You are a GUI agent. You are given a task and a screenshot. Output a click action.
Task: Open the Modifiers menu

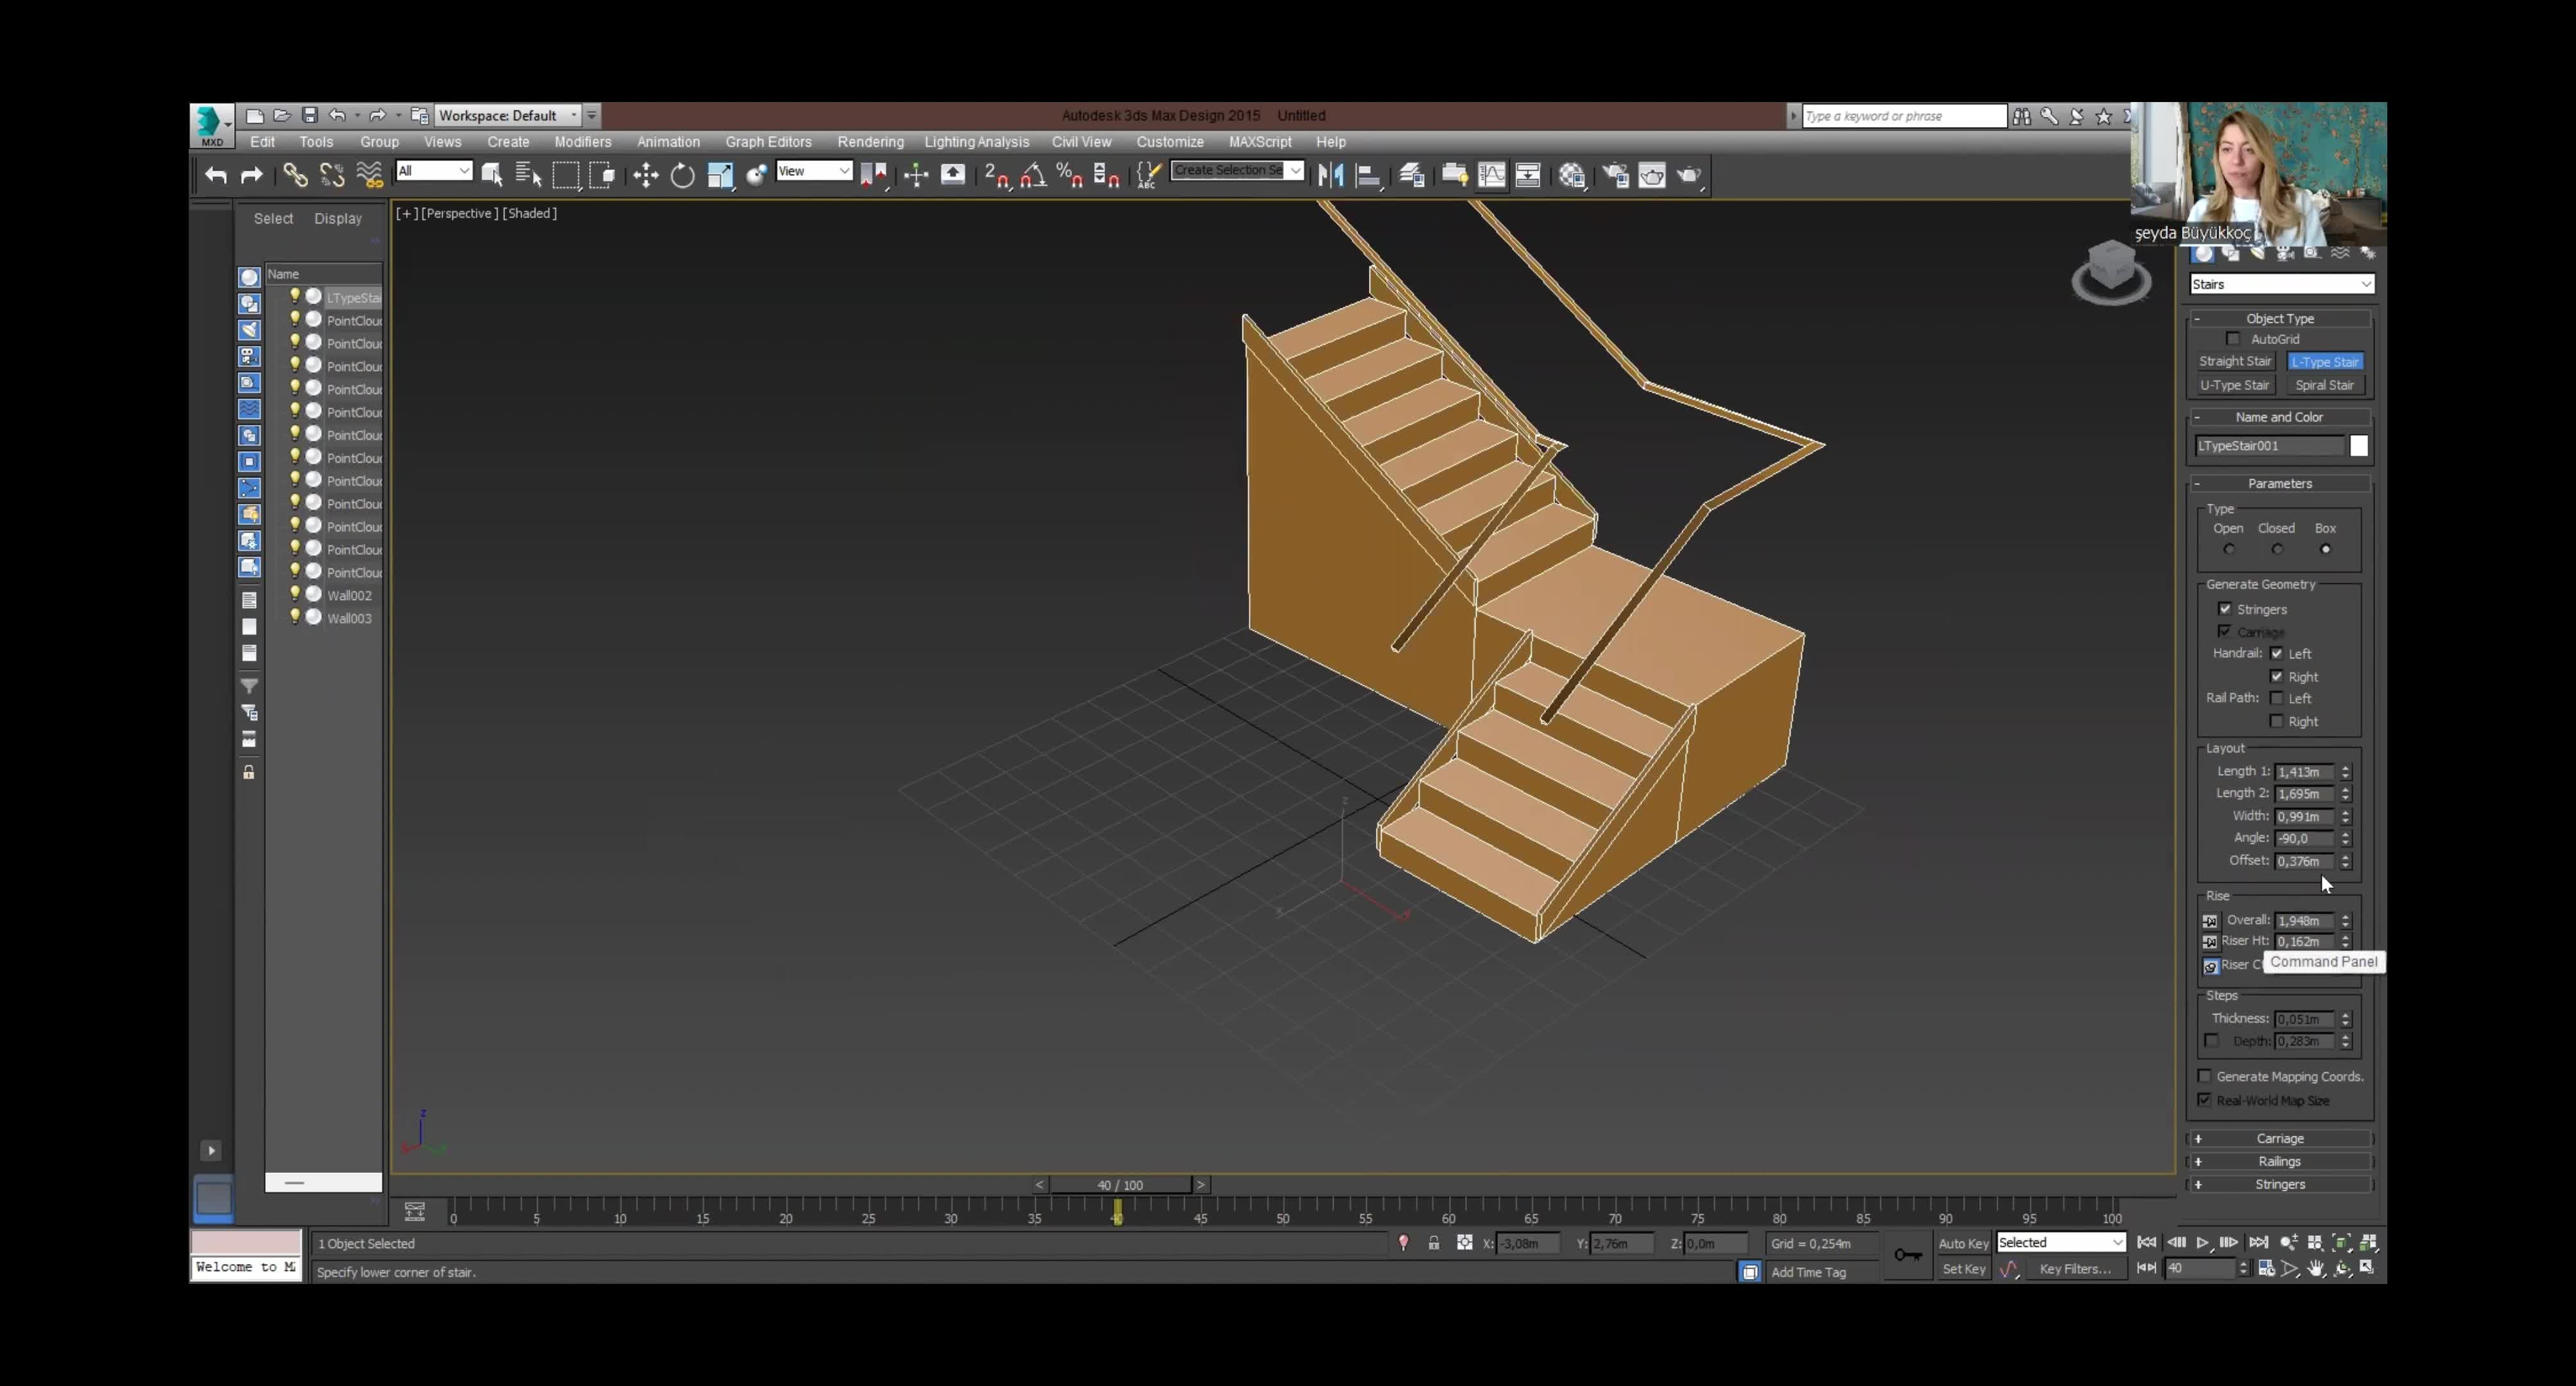(583, 142)
